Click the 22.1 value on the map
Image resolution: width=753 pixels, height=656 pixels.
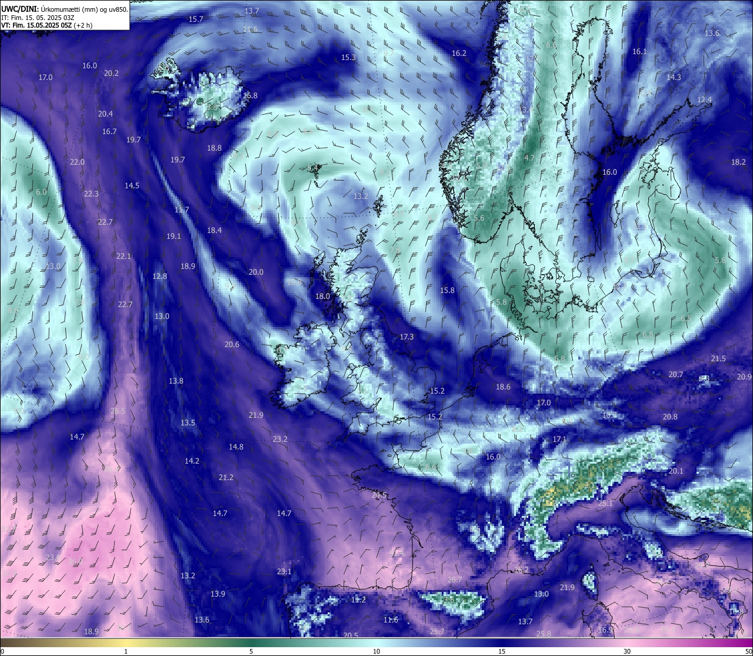pos(124,257)
